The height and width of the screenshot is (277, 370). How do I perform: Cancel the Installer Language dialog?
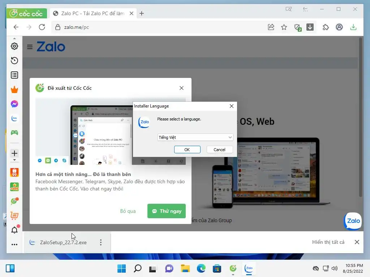(219, 150)
